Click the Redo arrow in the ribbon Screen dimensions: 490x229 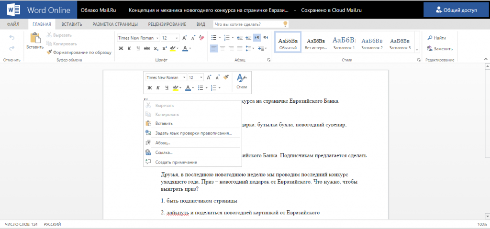12,48
